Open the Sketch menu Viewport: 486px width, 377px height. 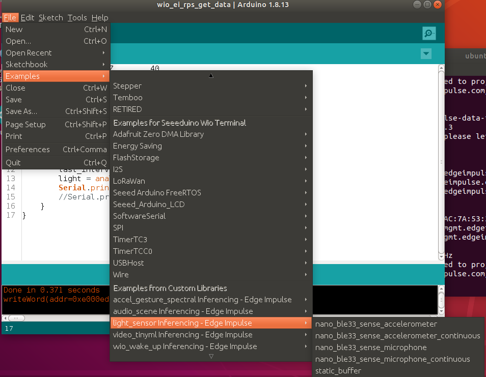point(51,17)
